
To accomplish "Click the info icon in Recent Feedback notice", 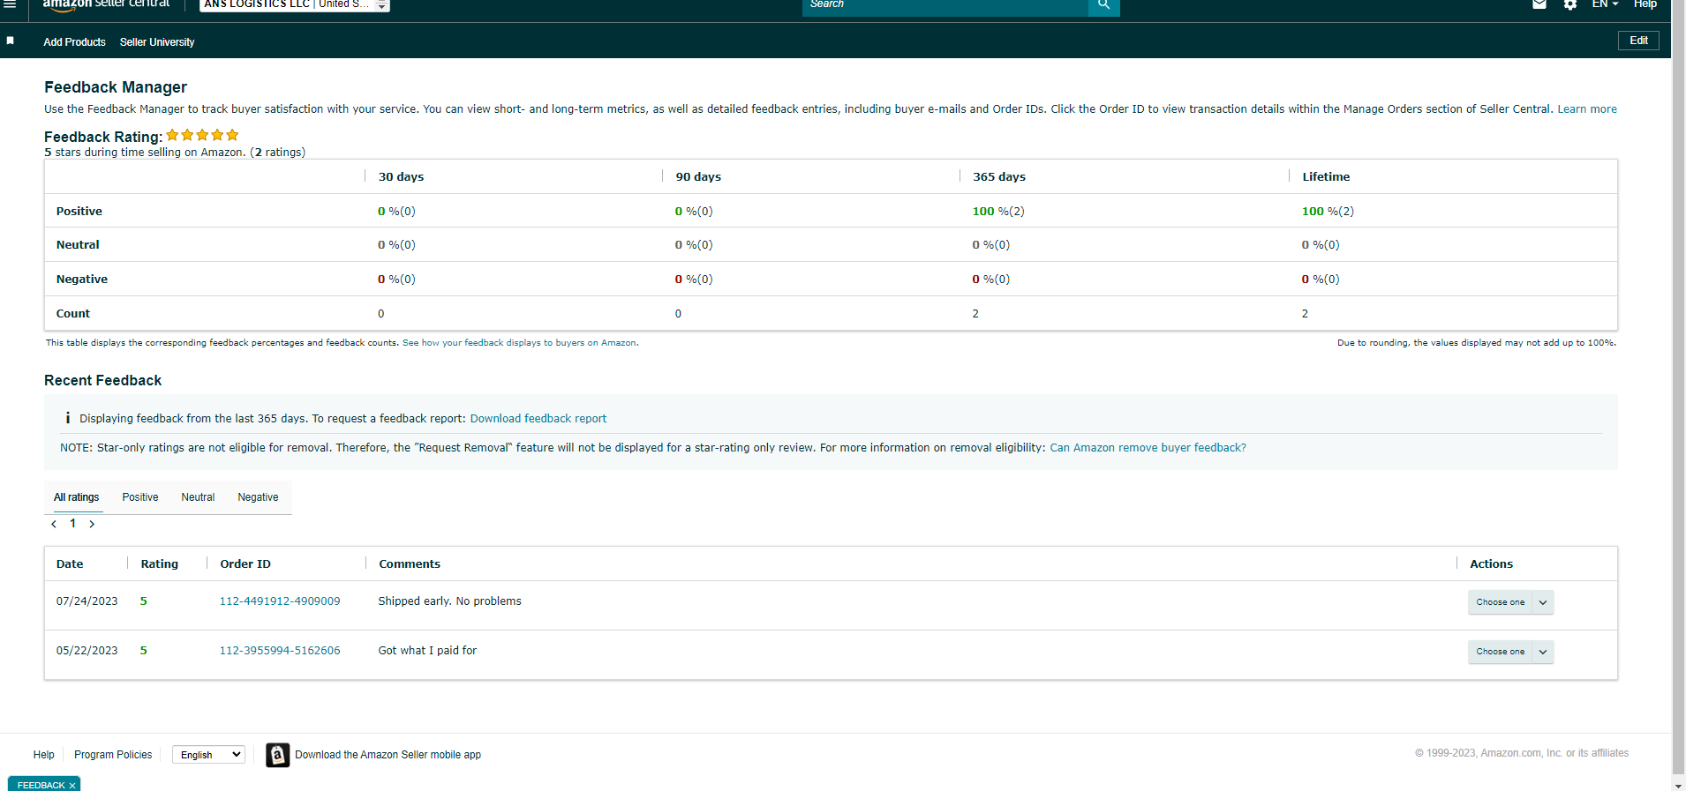I will click(x=68, y=418).
